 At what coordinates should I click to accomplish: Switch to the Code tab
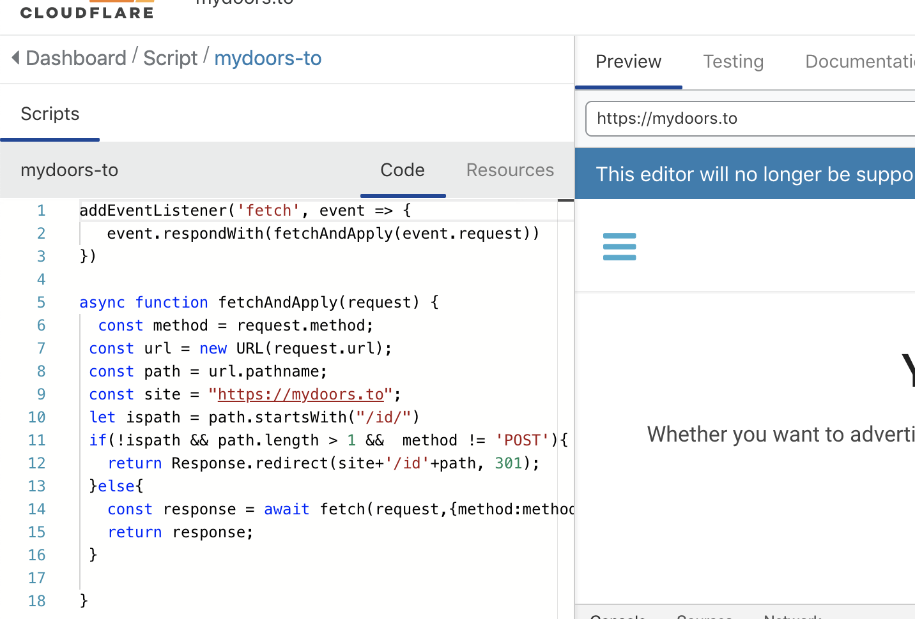click(403, 170)
